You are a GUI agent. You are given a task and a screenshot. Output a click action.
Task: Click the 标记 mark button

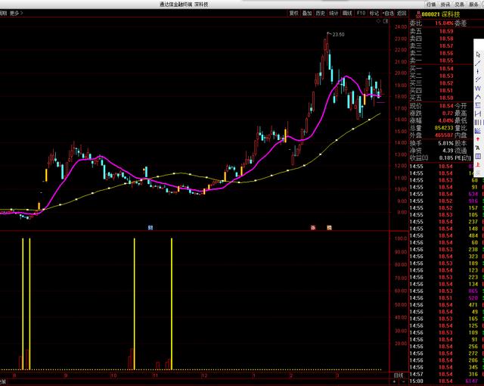pyautogui.click(x=374, y=13)
